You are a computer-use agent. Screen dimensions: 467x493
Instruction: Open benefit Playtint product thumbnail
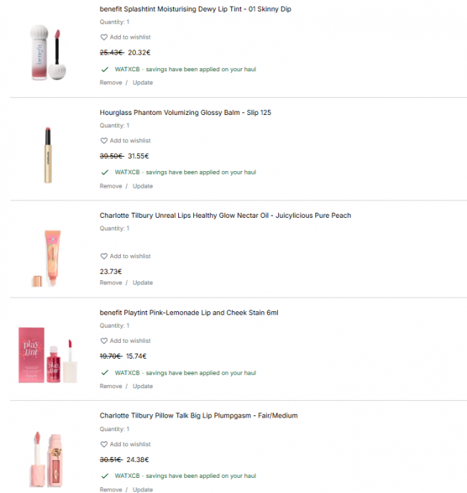click(47, 355)
